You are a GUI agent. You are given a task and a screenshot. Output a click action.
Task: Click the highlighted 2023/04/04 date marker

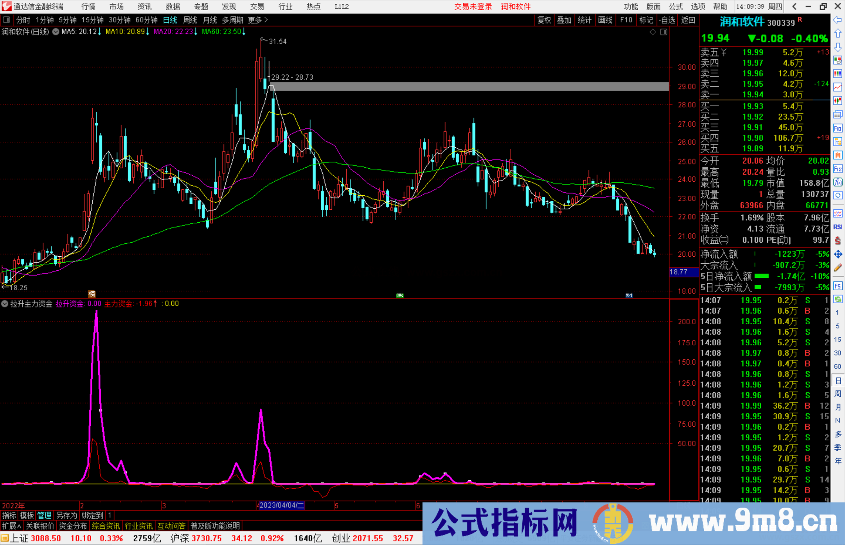[281, 506]
